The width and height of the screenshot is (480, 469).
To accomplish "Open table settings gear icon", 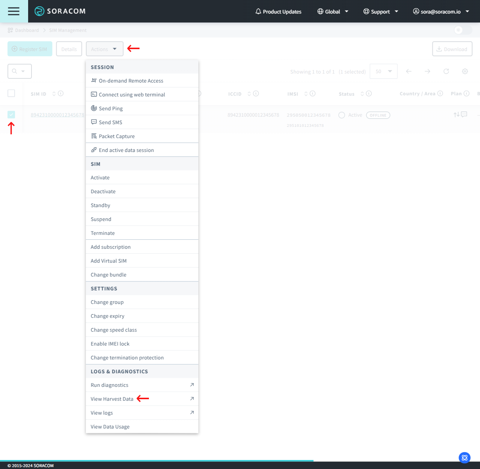I will click(x=465, y=71).
